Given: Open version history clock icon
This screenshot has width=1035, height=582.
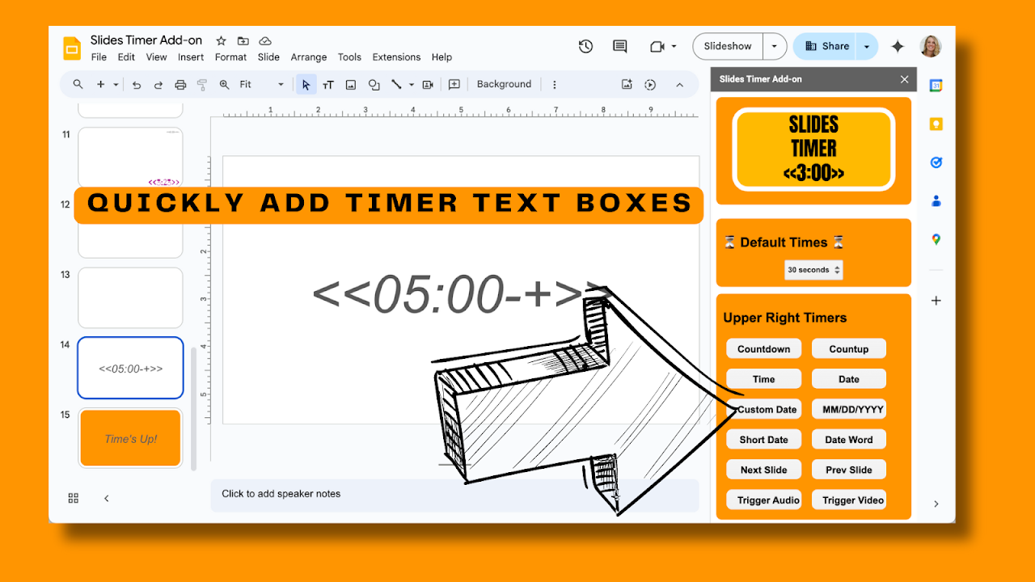Looking at the screenshot, I should (586, 47).
